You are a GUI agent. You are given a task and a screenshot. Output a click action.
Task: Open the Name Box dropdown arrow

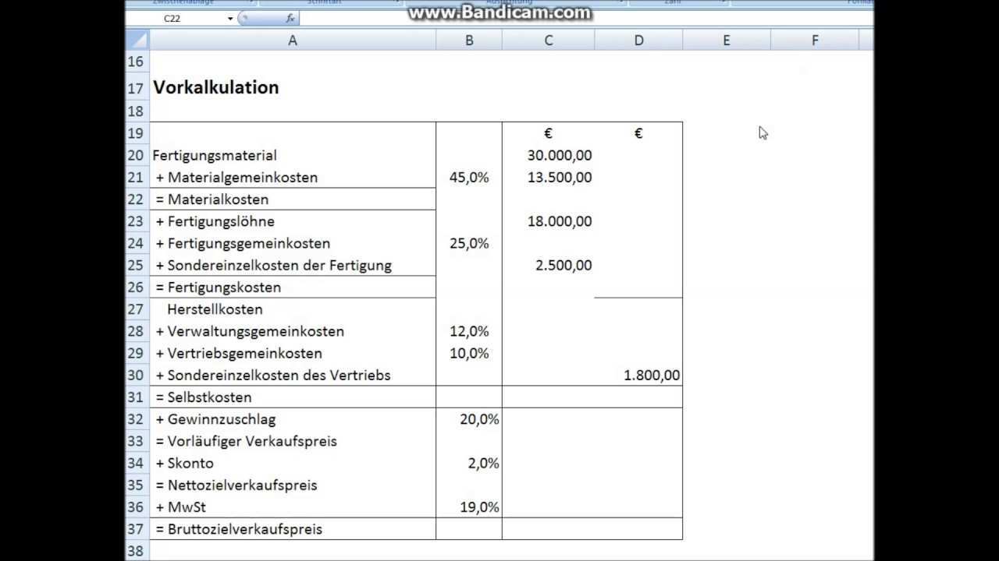pos(230,18)
